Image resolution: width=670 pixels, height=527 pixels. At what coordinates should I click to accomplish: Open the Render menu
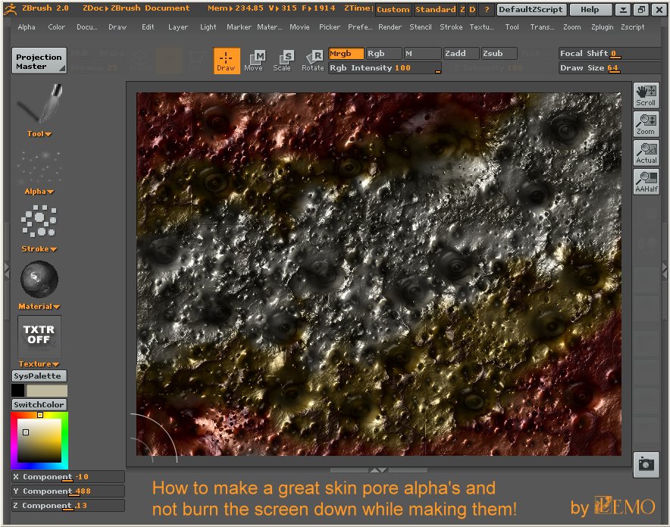click(x=390, y=27)
